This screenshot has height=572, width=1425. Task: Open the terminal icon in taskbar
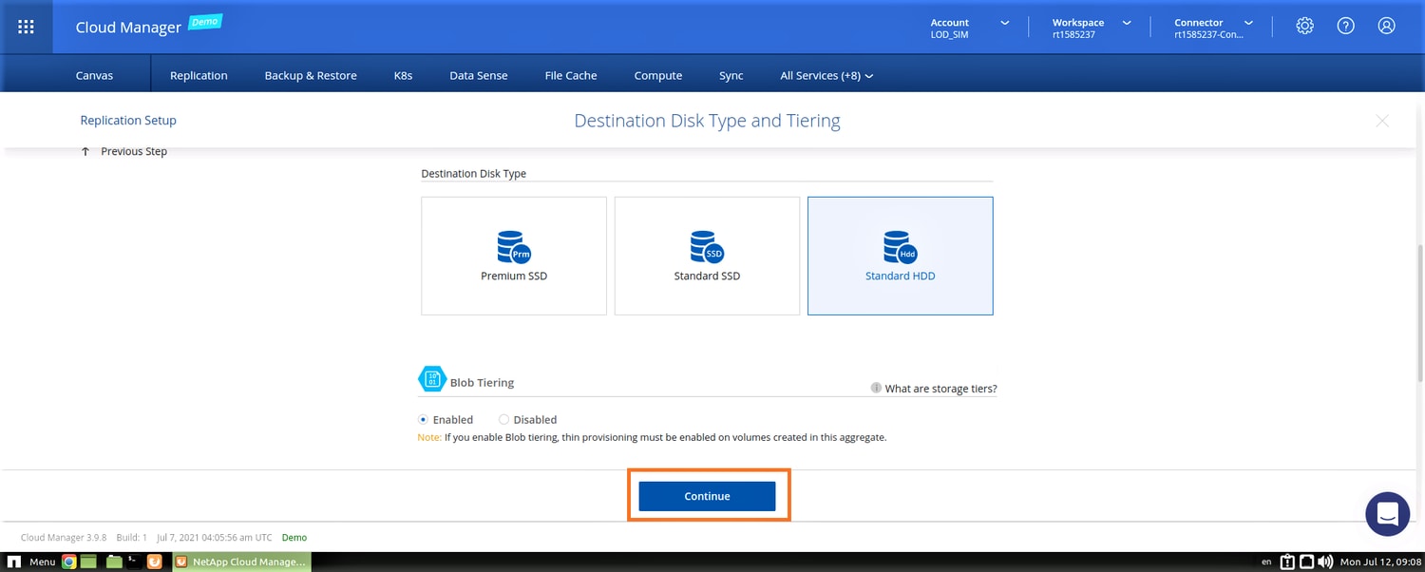tap(135, 562)
